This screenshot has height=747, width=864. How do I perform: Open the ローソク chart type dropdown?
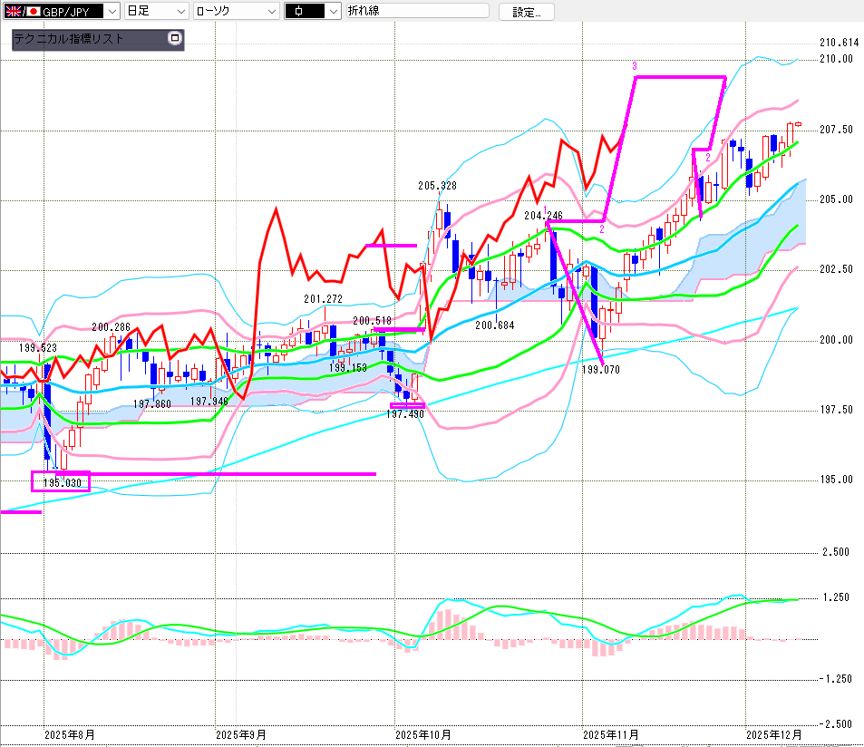pos(270,11)
